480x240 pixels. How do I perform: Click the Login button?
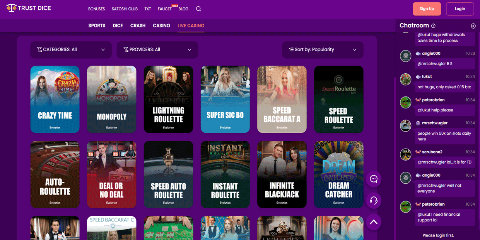pyautogui.click(x=460, y=9)
